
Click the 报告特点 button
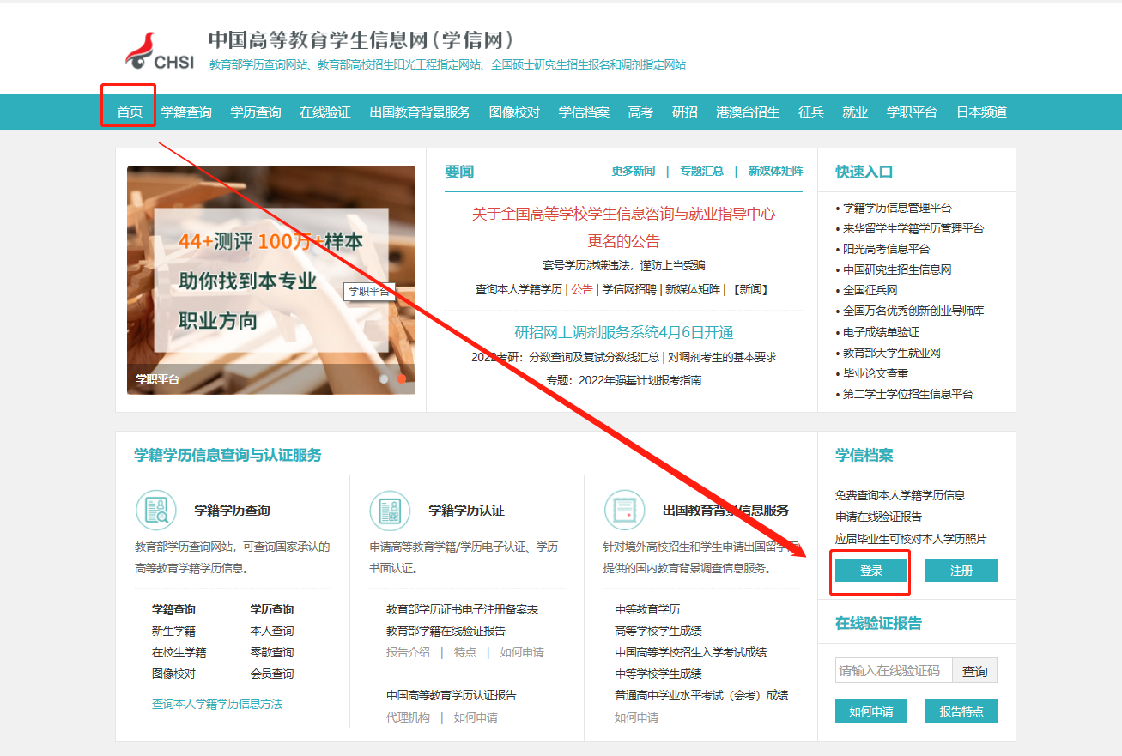click(x=961, y=711)
